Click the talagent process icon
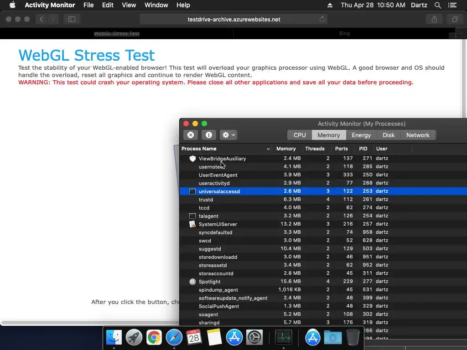467x350 pixels. pyautogui.click(x=192, y=216)
